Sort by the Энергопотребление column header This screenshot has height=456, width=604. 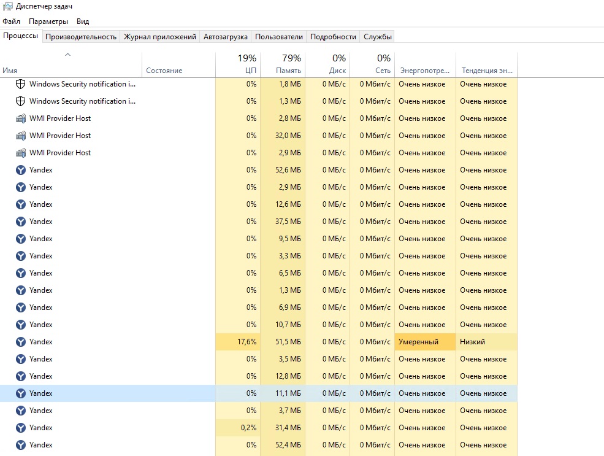[426, 65]
